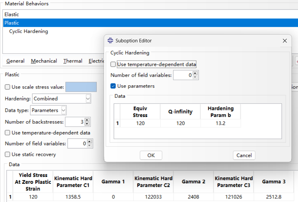This screenshot has height=202, width=298.
Task: Select Q-infinity cell value 120
Action: (x=180, y=123)
